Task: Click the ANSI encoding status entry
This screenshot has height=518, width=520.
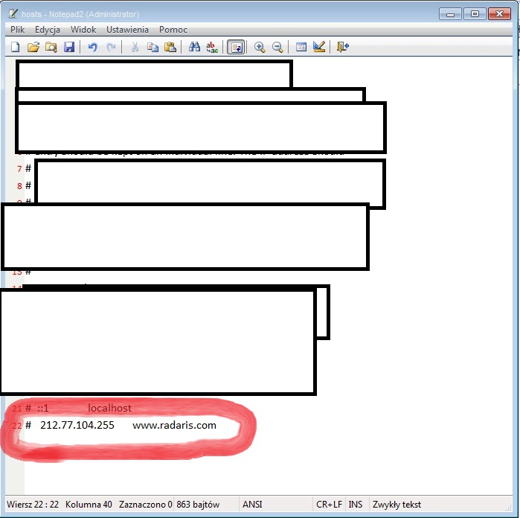Action: tap(252, 505)
